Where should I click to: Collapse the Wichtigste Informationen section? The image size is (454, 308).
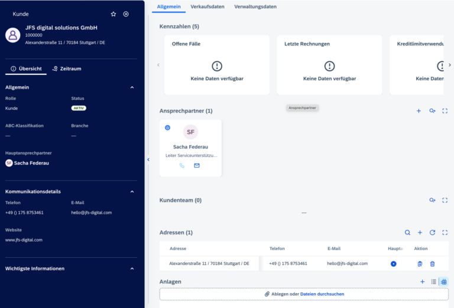pos(132,268)
